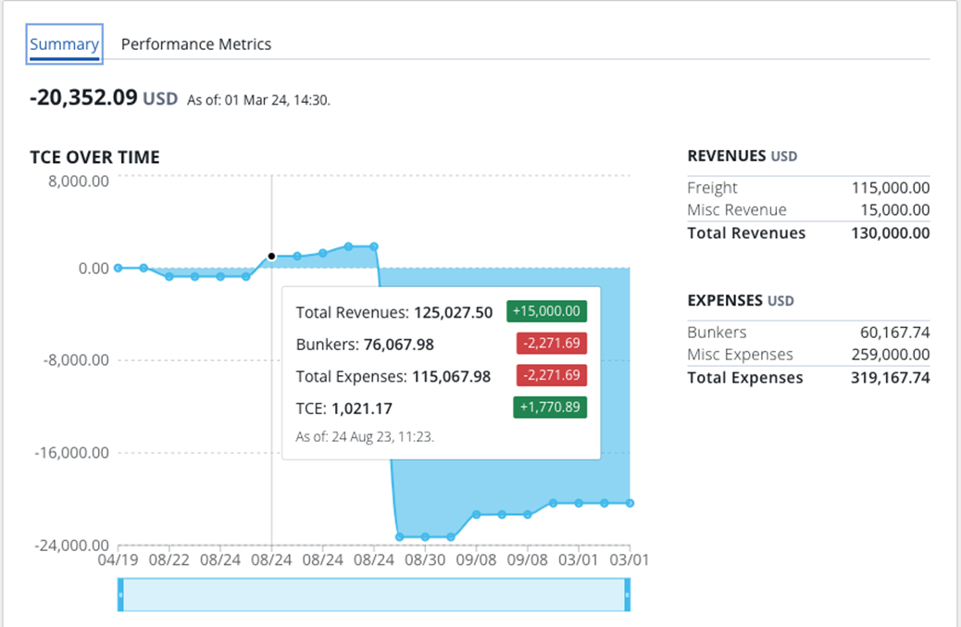Click the chart data point above 08/30 label
This screenshot has width=961, height=627.
click(x=425, y=536)
